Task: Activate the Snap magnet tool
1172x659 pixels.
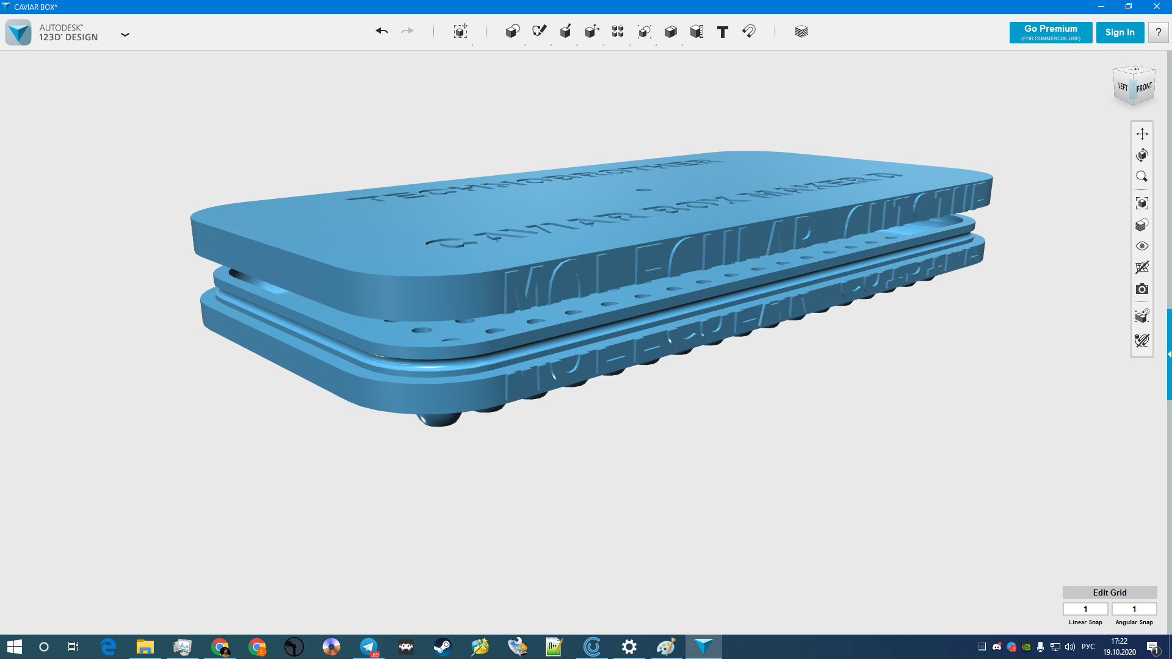Action: pyautogui.click(x=749, y=32)
